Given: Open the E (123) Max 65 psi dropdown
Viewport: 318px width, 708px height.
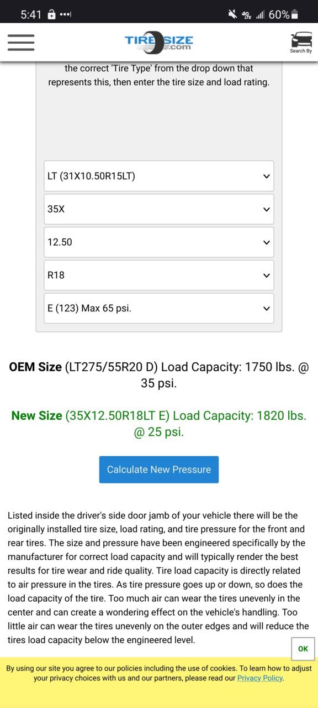Looking at the screenshot, I should coord(159,308).
